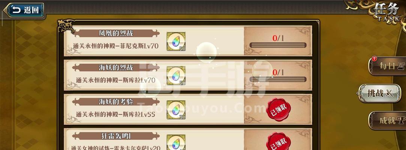Tap the gem reward icon for 凤凰的烈战
Screen dimensions: 406x150
pos(176,42)
